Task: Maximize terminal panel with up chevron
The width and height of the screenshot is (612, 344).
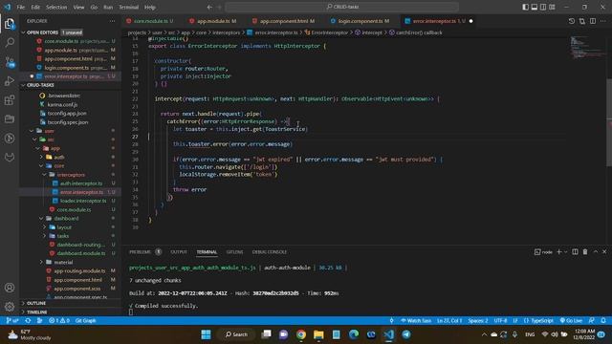Action: 595,252
